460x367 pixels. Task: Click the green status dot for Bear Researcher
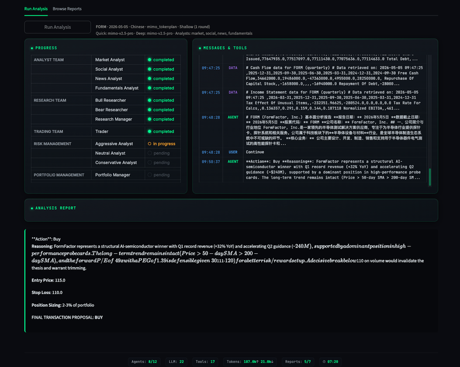(x=149, y=110)
